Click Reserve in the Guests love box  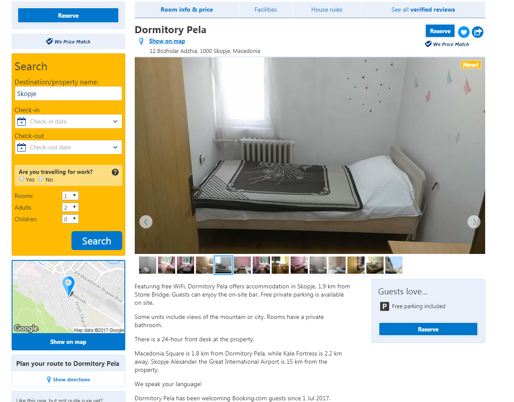click(428, 329)
